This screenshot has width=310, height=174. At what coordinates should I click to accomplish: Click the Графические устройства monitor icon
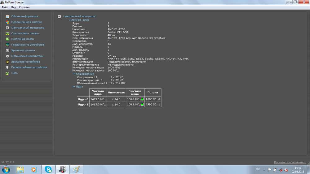pyautogui.click(x=7, y=45)
